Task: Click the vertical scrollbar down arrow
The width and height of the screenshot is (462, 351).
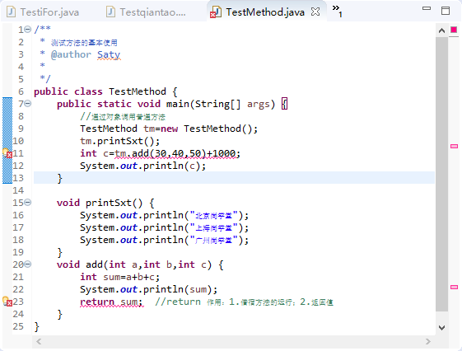Action: 441,327
